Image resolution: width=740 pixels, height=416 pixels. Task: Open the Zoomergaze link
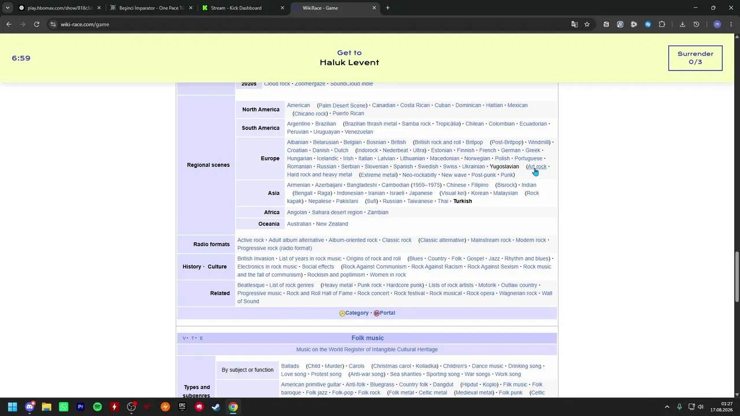(310, 84)
